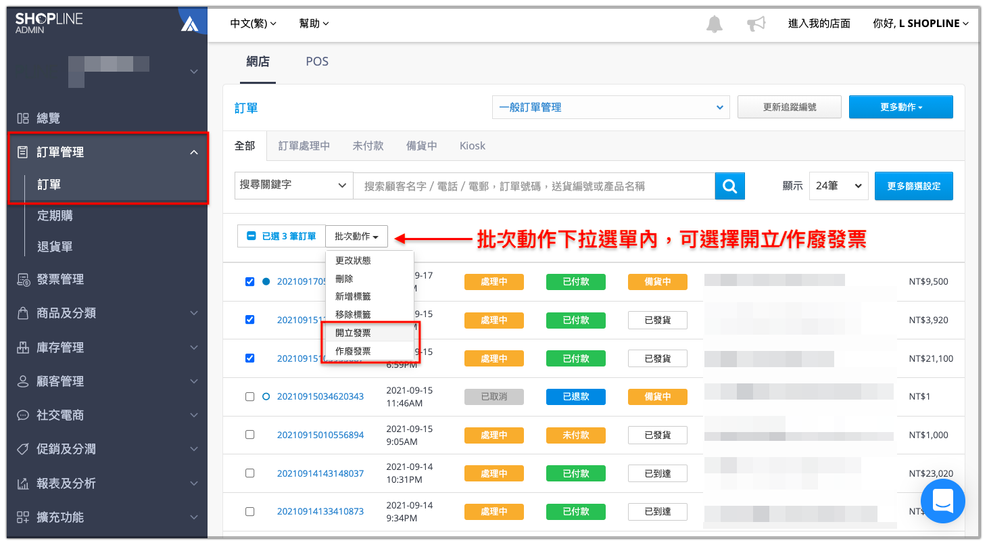Screen dimensions: 987x545
Task: Open the 24筆 display count dropdown
Action: [838, 185]
